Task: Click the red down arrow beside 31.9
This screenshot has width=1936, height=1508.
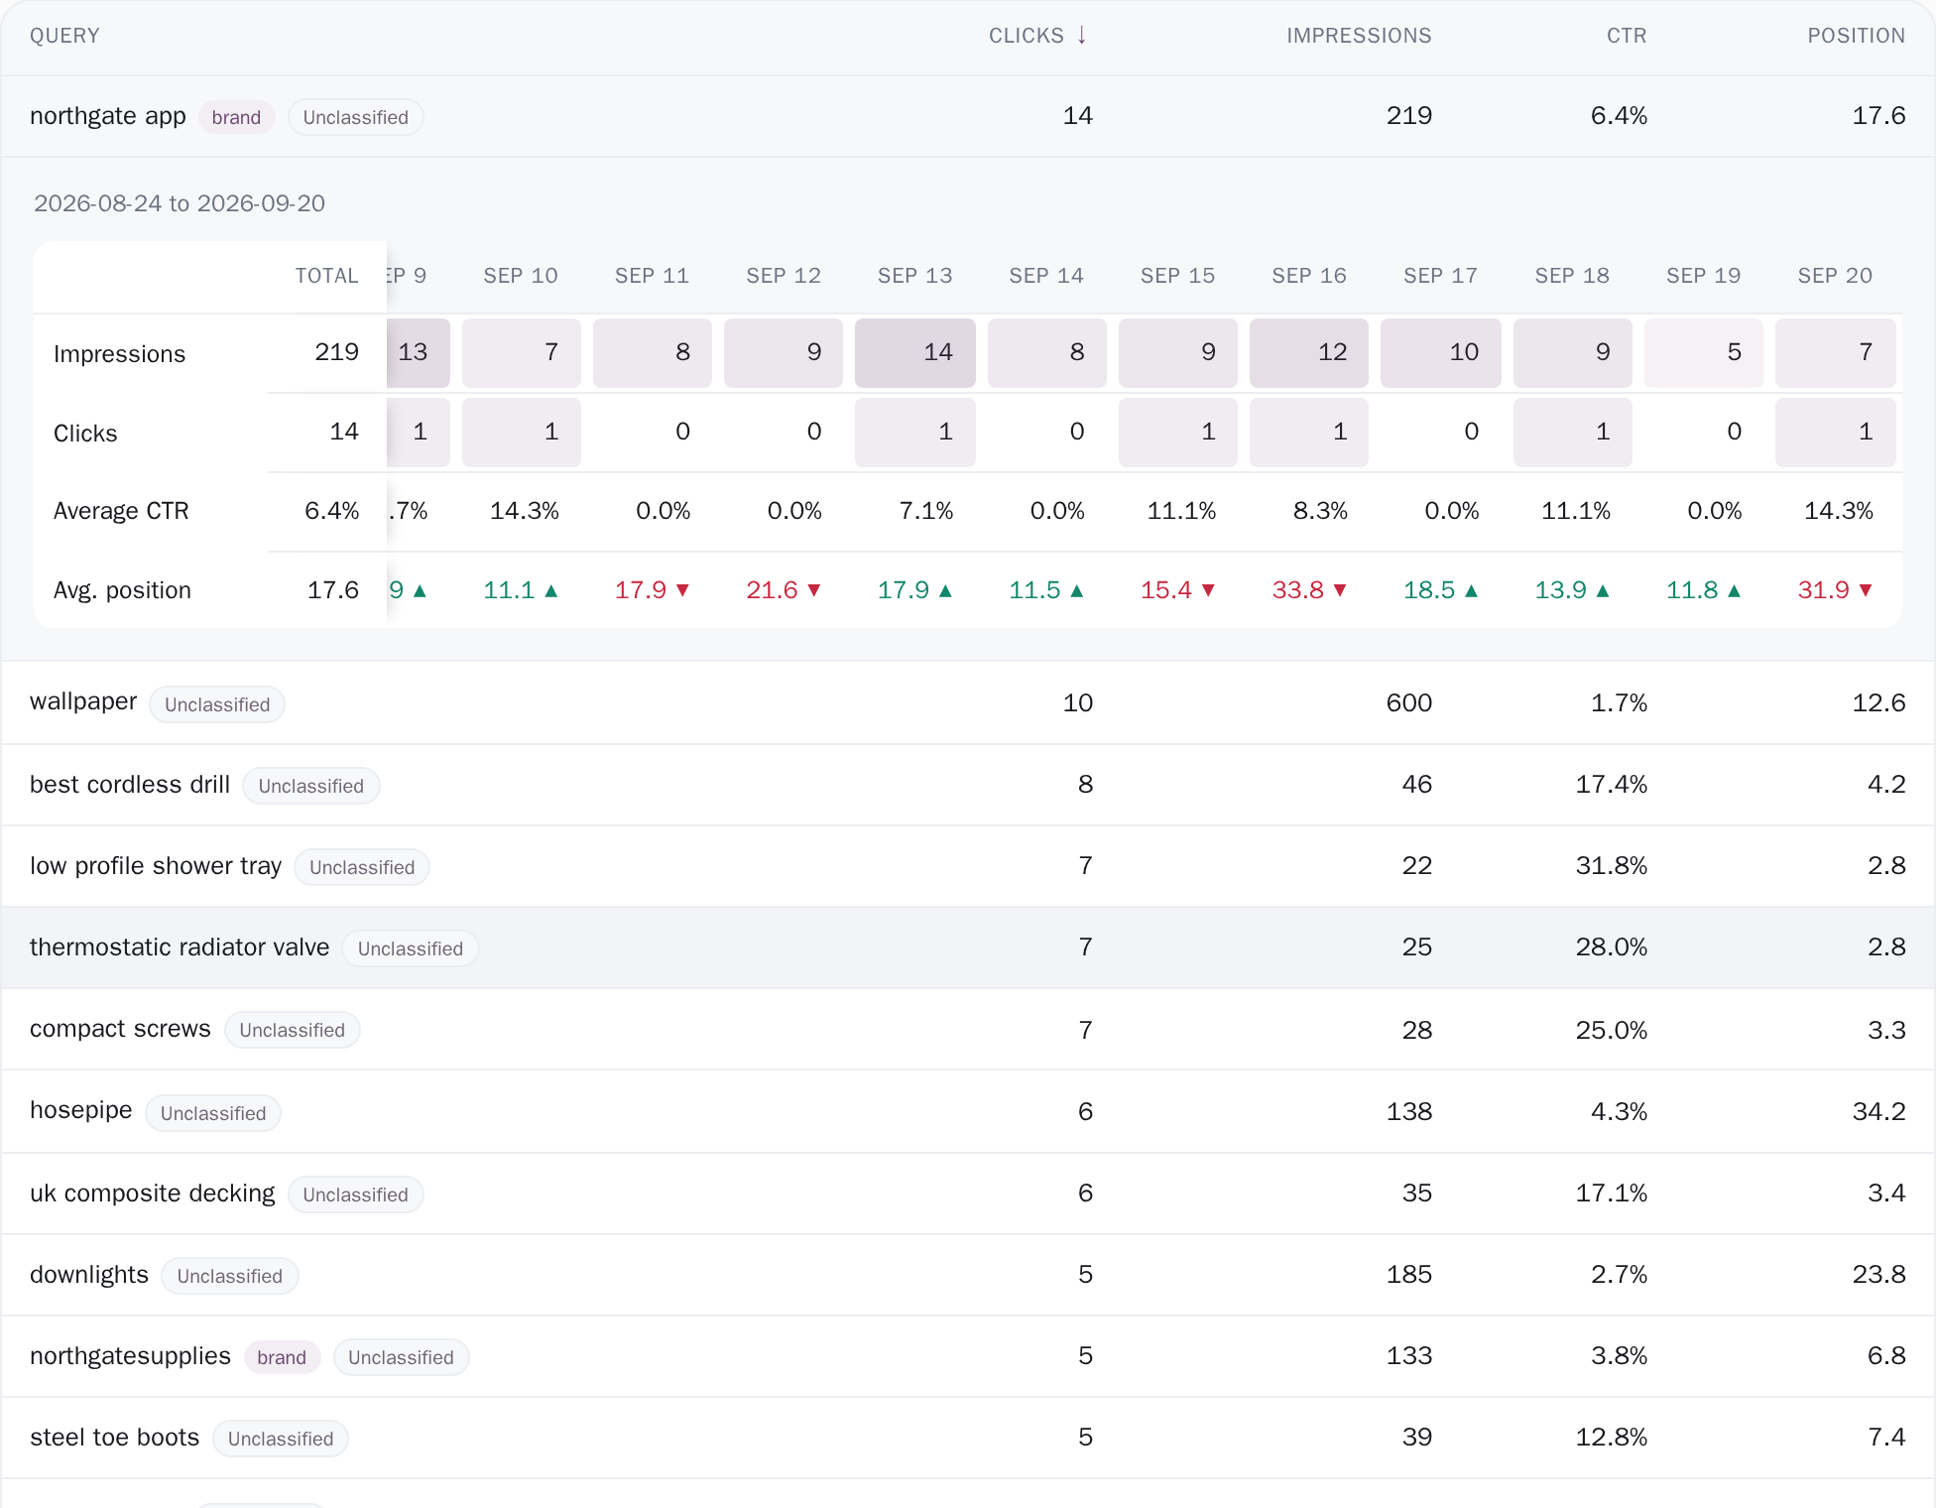Action: click(x=1866, y=590)
